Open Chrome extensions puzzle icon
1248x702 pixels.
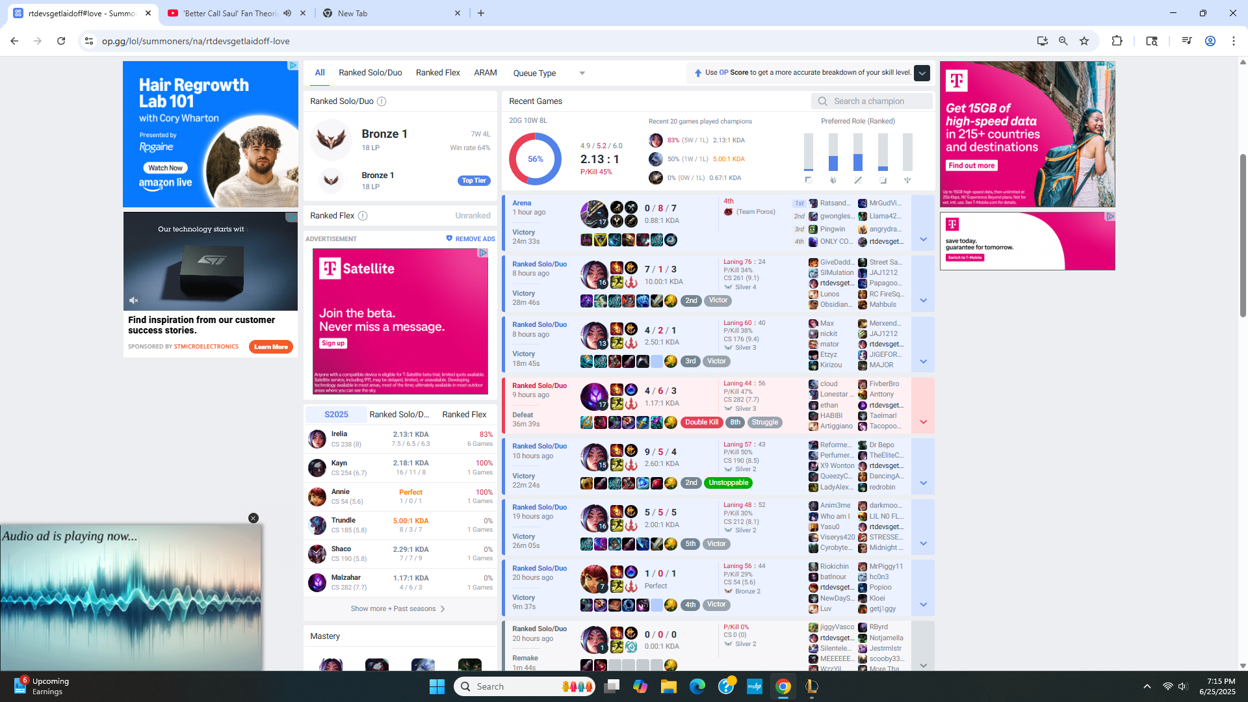pos(1117,41)
